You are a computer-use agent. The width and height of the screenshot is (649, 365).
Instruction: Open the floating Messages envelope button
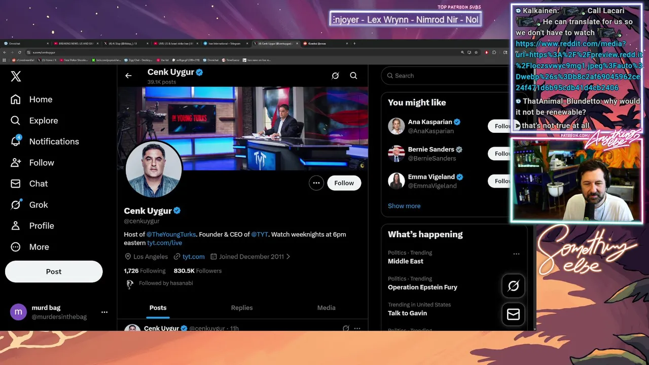click(x=513, y=315)
